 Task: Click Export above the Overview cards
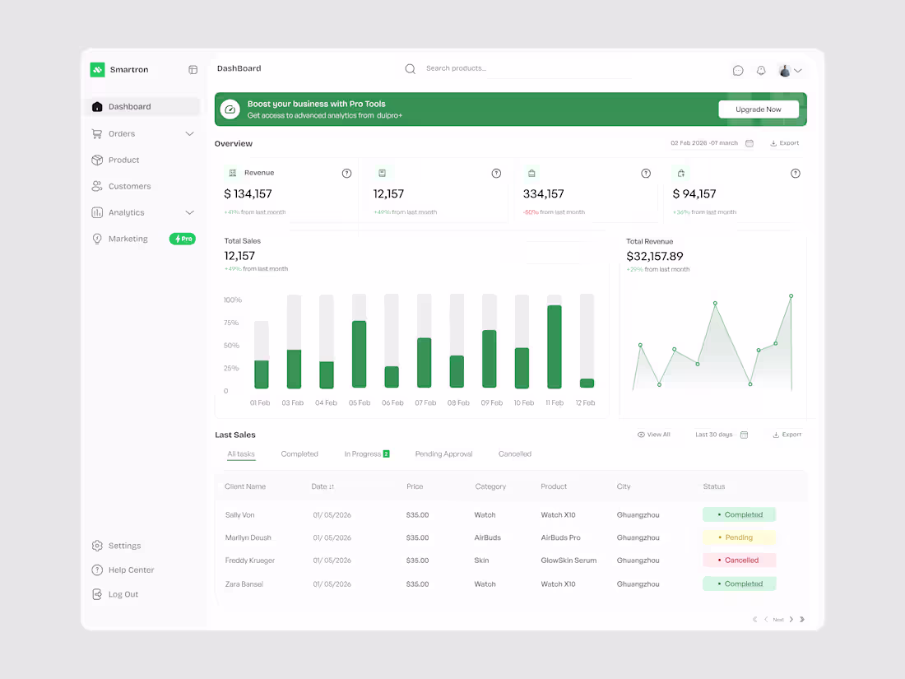(784, 142)
